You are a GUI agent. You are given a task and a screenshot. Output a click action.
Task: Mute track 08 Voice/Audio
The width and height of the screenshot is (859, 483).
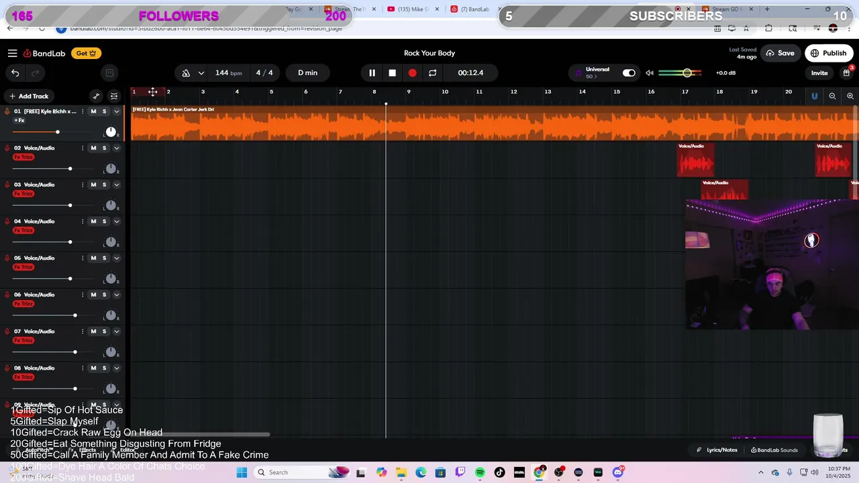[x=93, y=368]
